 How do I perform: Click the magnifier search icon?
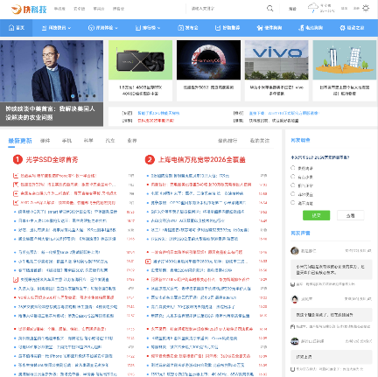[x=270, y=9]
